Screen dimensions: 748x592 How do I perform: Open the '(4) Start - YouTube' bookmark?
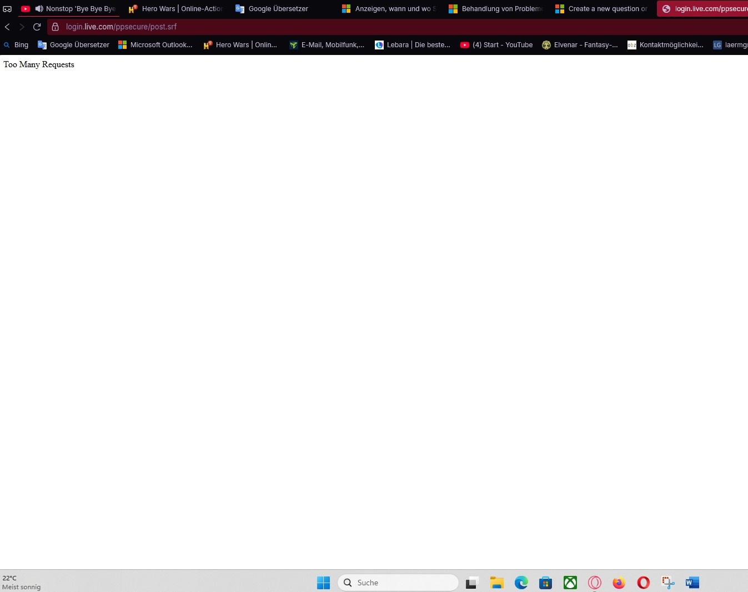click(496, 45)
